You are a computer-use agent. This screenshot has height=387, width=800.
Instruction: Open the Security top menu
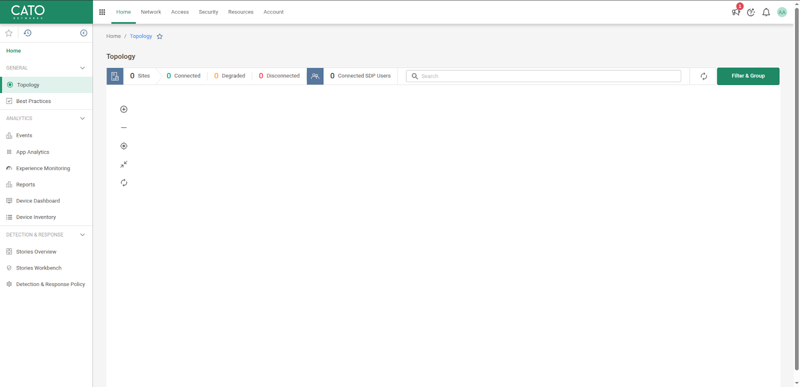click(x=208, y=12)
